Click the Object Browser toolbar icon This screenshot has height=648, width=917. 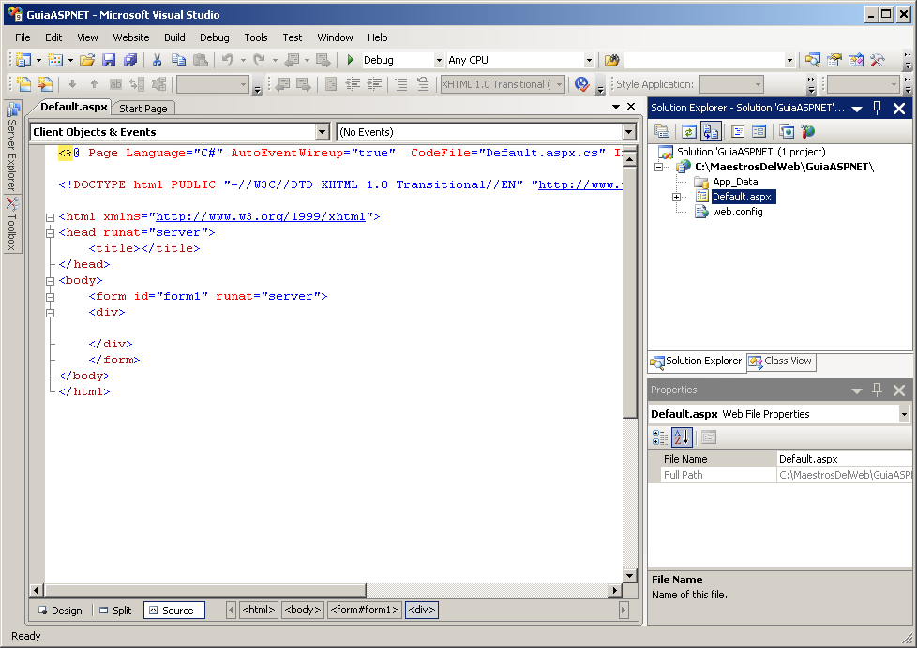pos(856,60)
